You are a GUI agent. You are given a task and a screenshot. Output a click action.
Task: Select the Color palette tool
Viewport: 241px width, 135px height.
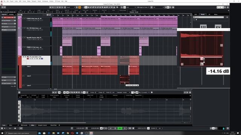pyautogui.click(x=117, y=7)
